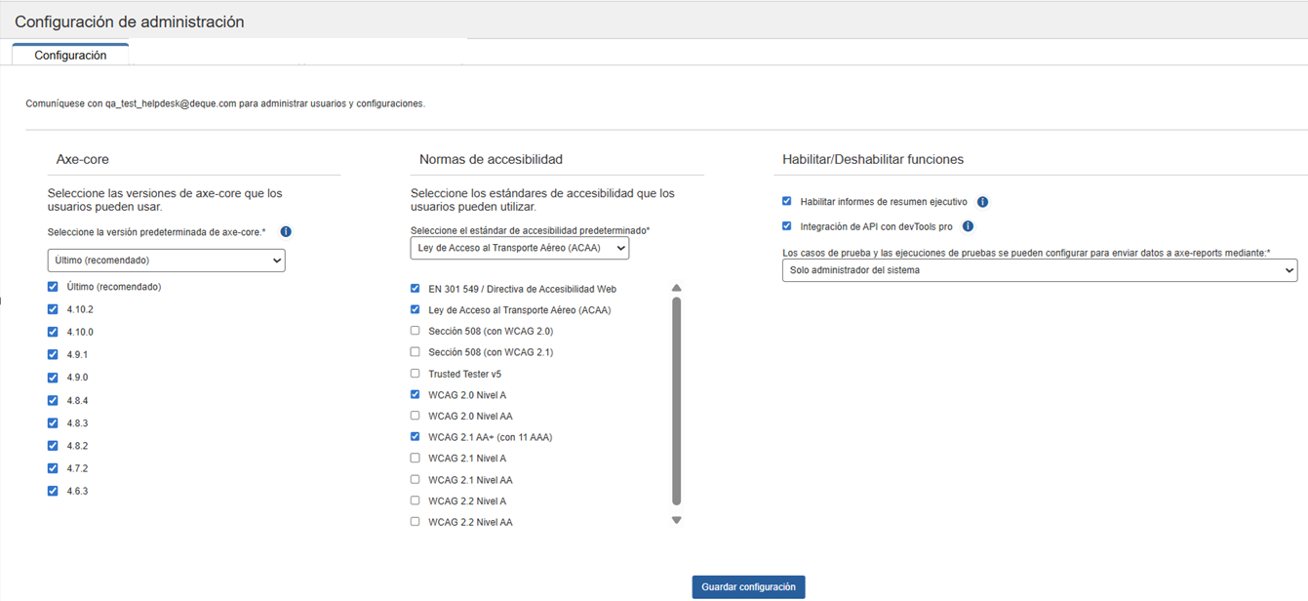The width and height of the screenshot is (1308, 601).
Task: Uncheck Integración de API con devTools pro
Action: (787, 226)
